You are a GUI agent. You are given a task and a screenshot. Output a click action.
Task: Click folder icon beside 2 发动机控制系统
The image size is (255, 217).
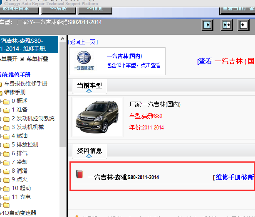pos(6,119)
